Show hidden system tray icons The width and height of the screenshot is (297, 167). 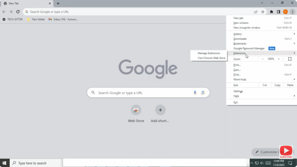click(252, 163)
